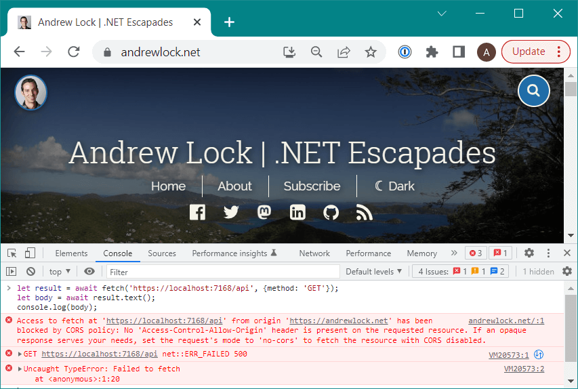578x389 pixels.
Task: View site info via the padlock icon
Action: 107,52
